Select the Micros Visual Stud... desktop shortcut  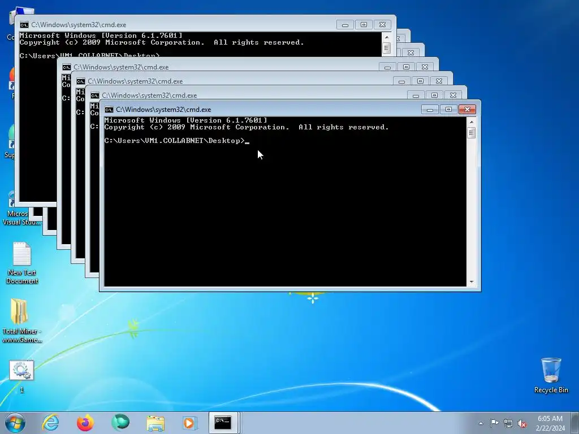[21, 209]
